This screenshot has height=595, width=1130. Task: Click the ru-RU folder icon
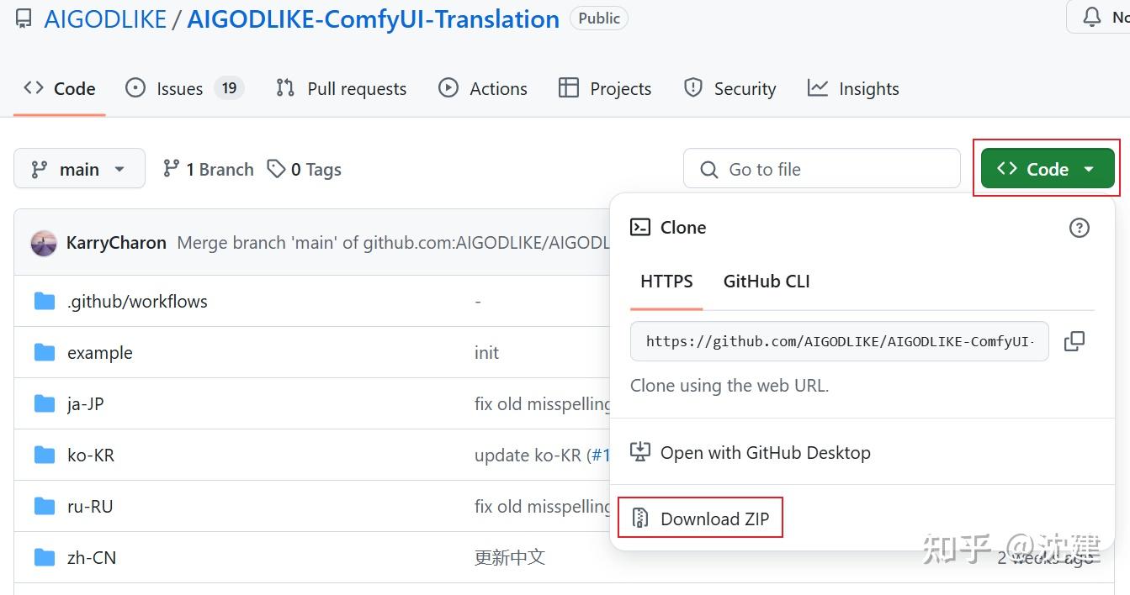point(45,506)
